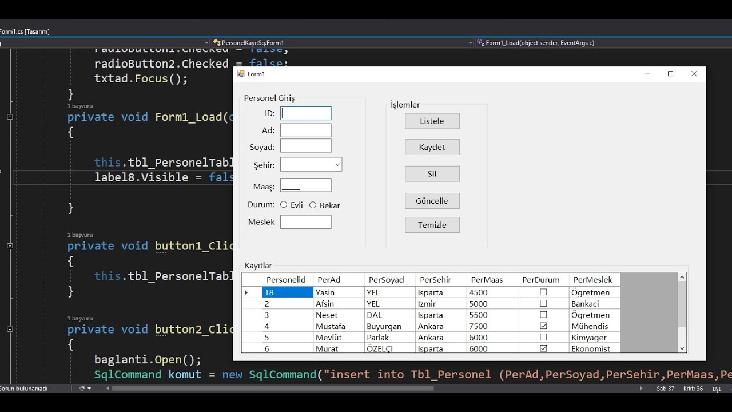Uncheck PerDurum checkbox for Mustafa row
This screenshot has width=732, height=412.
(543, 326)
